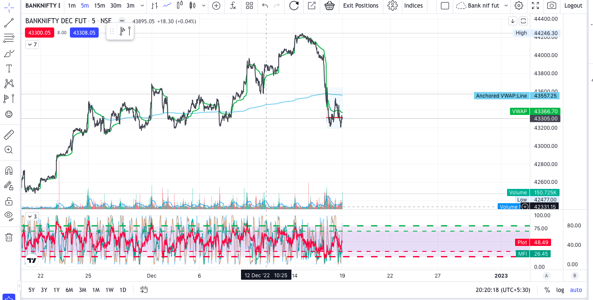The width and height of the screenshot is (593, 300).
Task: Set date range to 6M
Action: pos(69,290)
